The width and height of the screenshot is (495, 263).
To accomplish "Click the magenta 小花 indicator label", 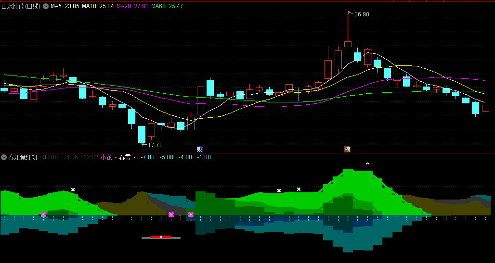I will point(109,157).
